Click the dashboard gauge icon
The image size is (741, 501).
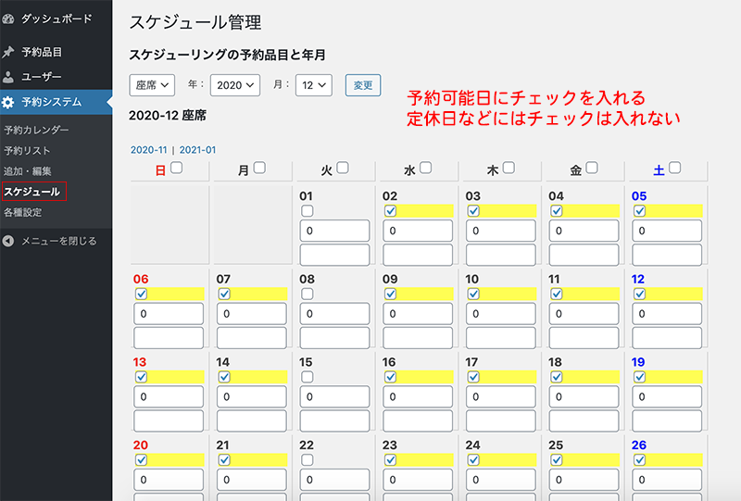[x=8, y=19]
